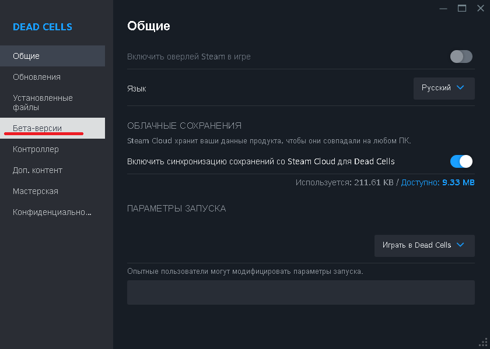This screenshot has width=490, height=349.
Task: Click the window resize grip icon
Action: (483, 343)
